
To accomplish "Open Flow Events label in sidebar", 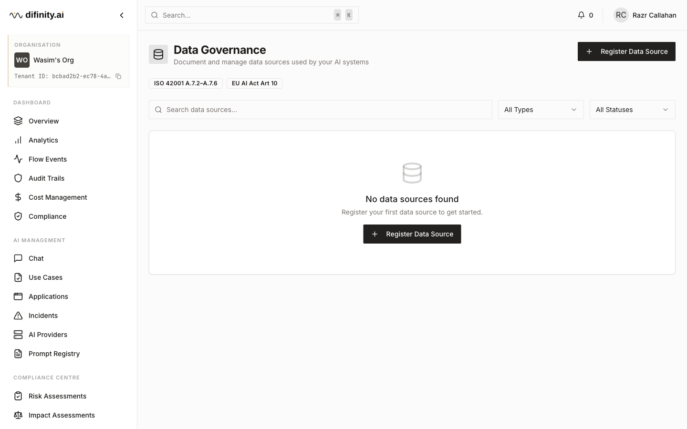I will pos(48,159).
